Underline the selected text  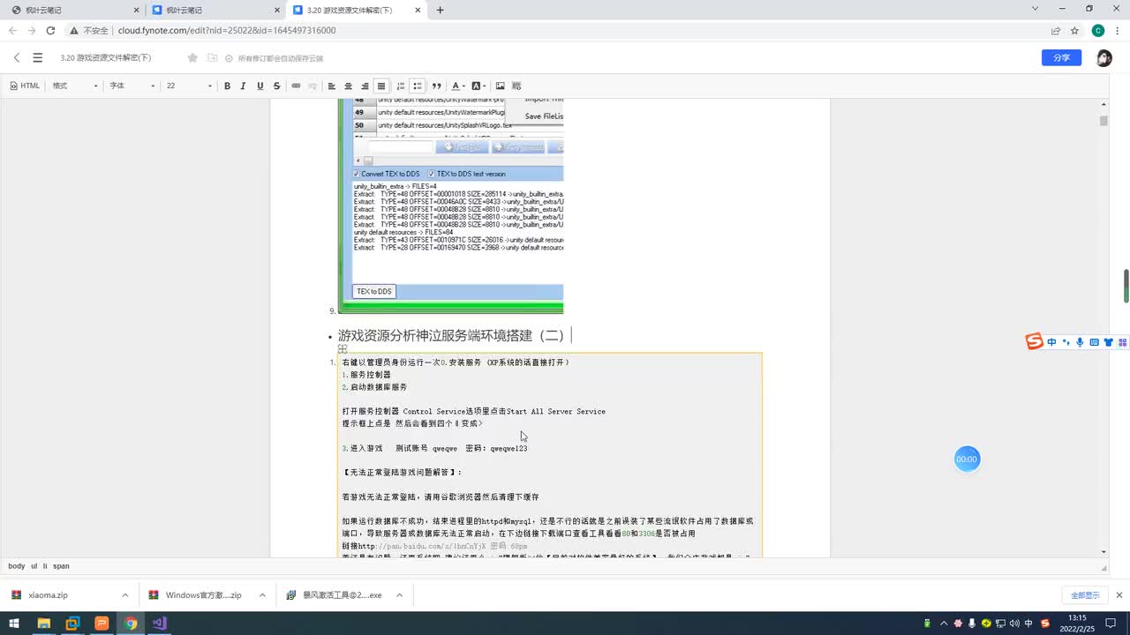260,86
